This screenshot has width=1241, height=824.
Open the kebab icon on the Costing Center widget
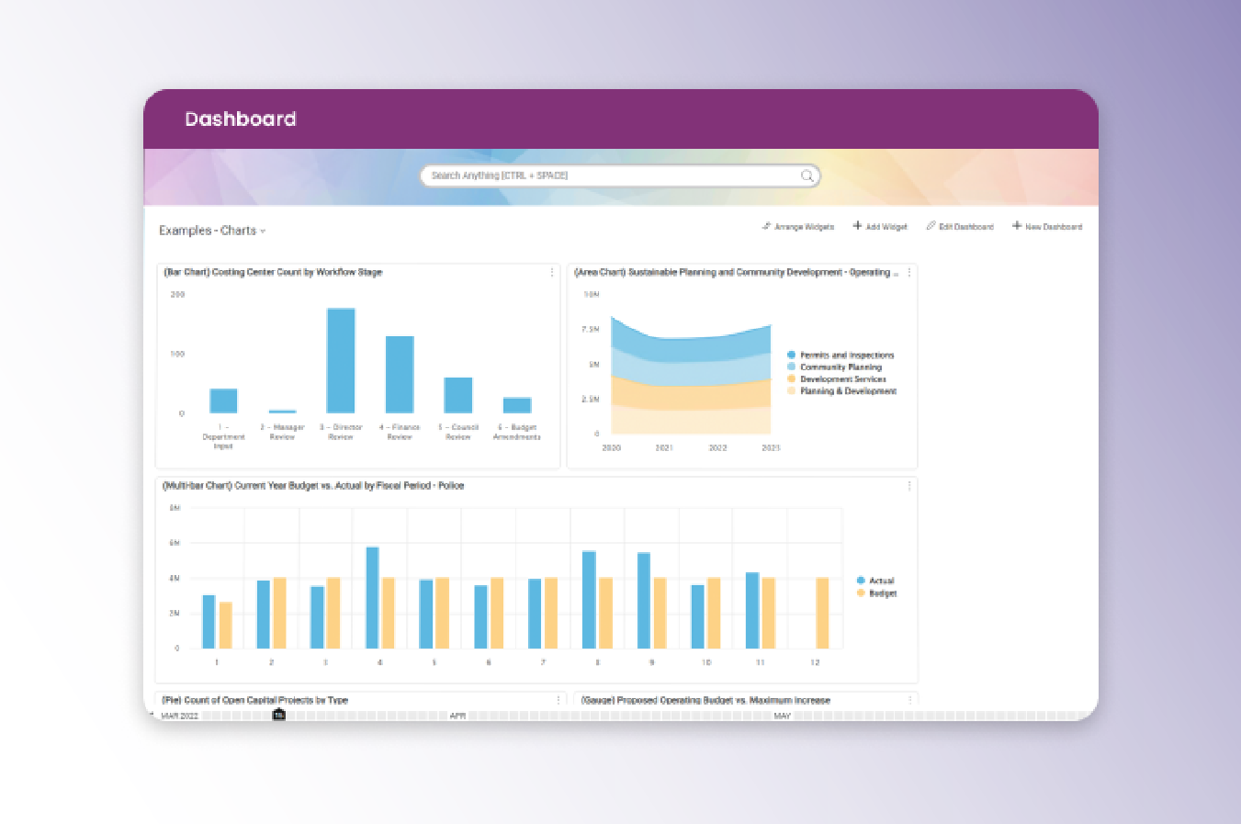pyautogui.click(x=551, y=272)
